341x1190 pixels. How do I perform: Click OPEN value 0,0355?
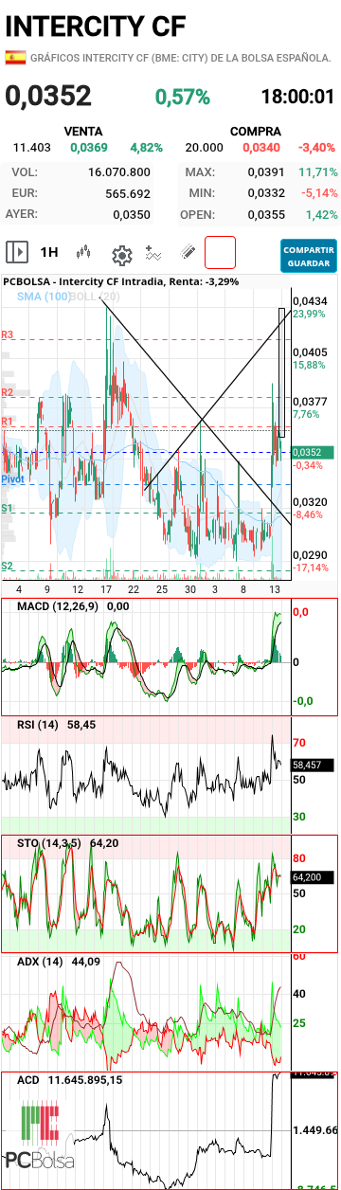click(x=265, y=214)
